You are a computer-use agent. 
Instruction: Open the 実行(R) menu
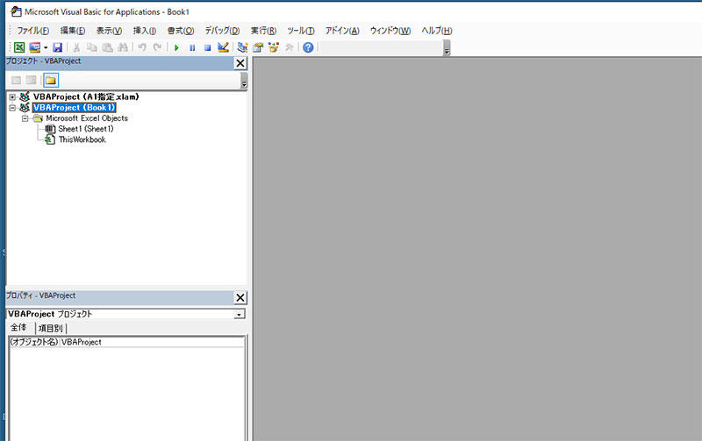tap(263, 31)
